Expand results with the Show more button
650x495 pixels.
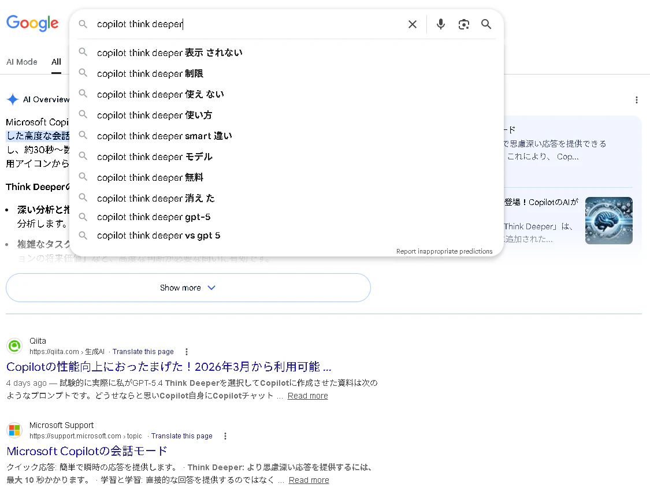click(188, 287)
